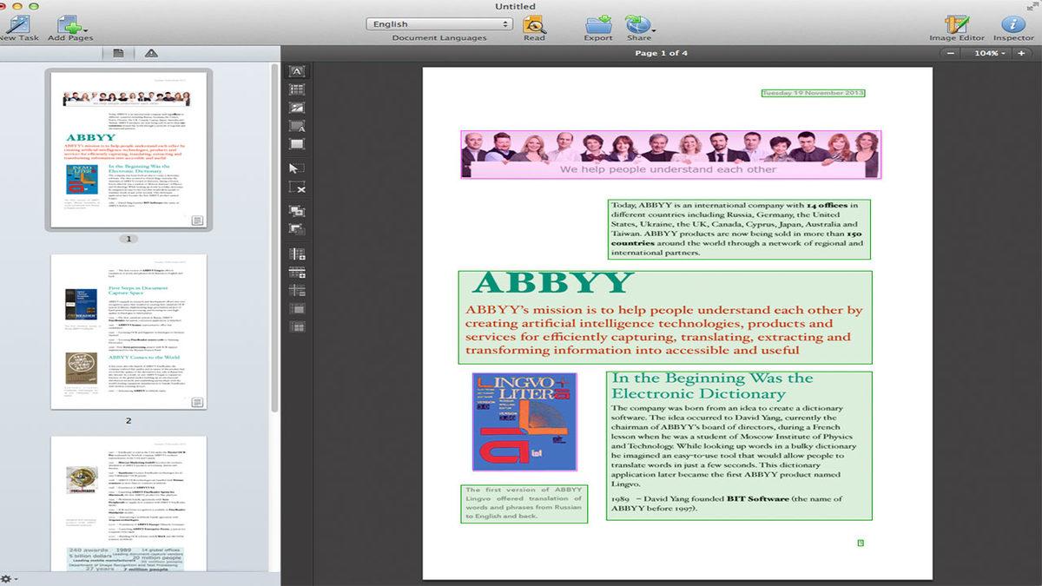Open the Export folder icon
The width and height of the screenshot is (1042, 586).
click(597, 24)
